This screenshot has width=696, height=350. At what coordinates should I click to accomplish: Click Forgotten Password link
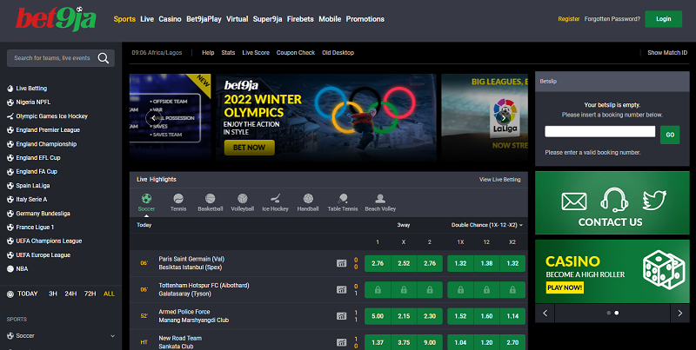point(612,19)
